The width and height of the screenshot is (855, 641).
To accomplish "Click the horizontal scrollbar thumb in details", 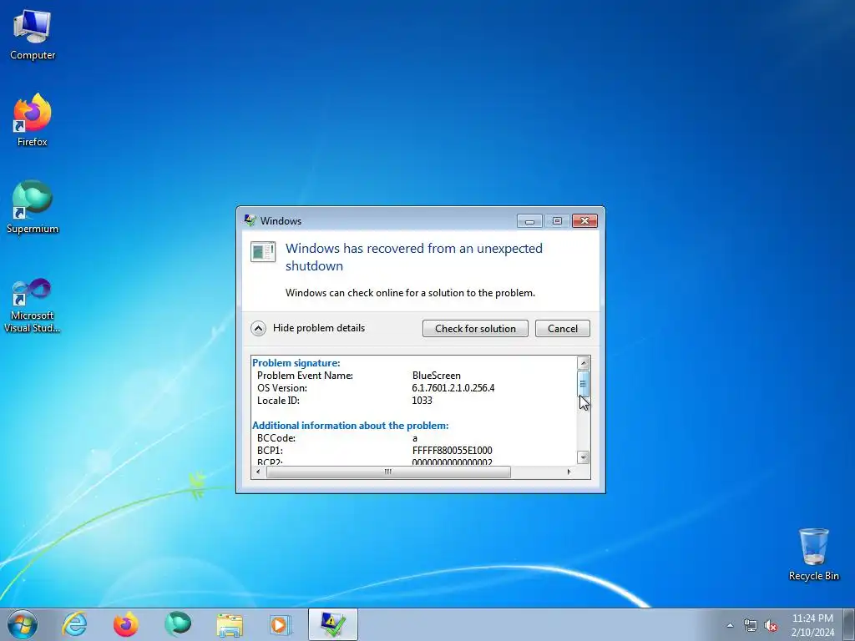I will pyautogui.click(x=388, y=472).
